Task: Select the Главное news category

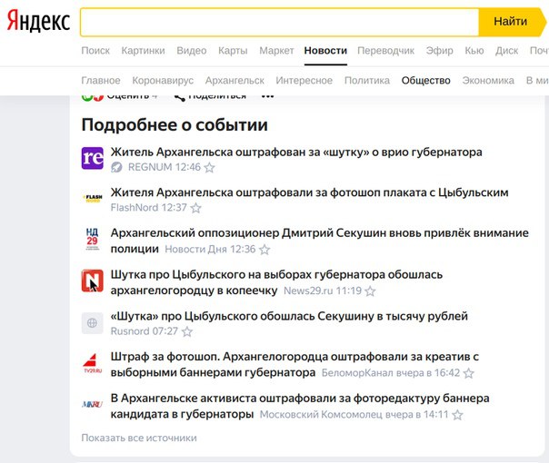Action: [x=101, y=81]
